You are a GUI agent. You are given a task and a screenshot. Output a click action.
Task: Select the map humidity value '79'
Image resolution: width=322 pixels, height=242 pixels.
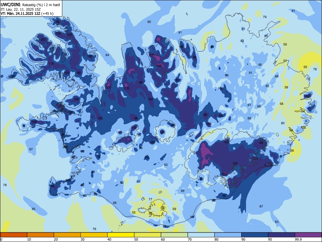pos(265,17)
